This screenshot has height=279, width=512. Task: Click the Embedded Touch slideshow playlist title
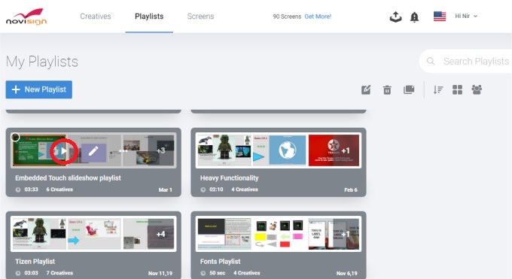click(68, 177)
